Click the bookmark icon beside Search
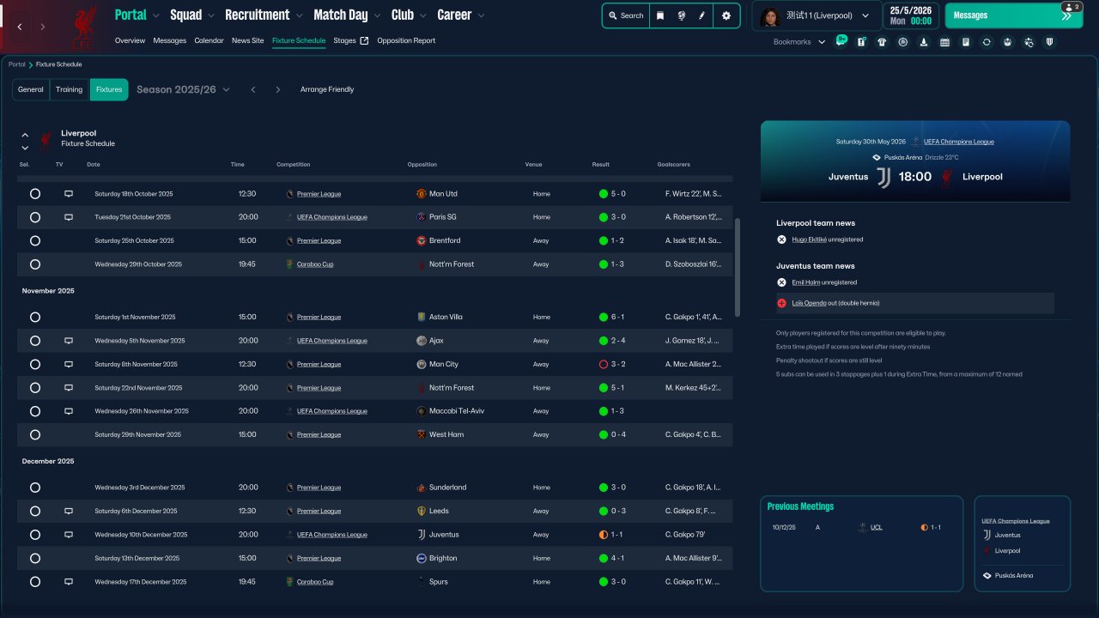This screenshot has height=618, width=1099. click(x=660, y=15)
